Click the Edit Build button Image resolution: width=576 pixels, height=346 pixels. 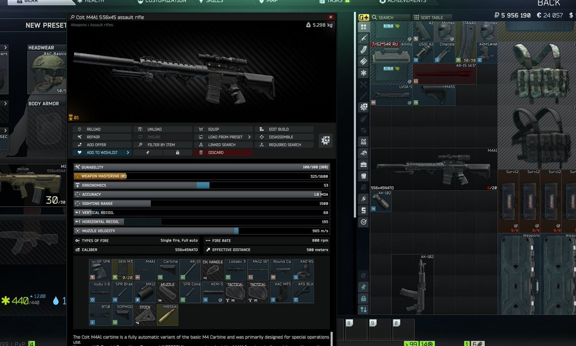[284, 130]
